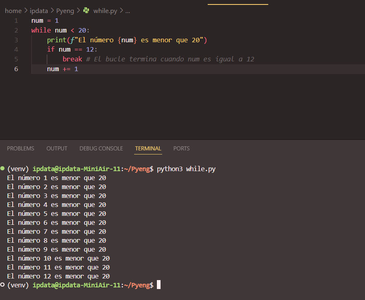The image size is (365, 300).
Task: Click the 'if num == 12:' statement
Action: (x=72, y=50)
